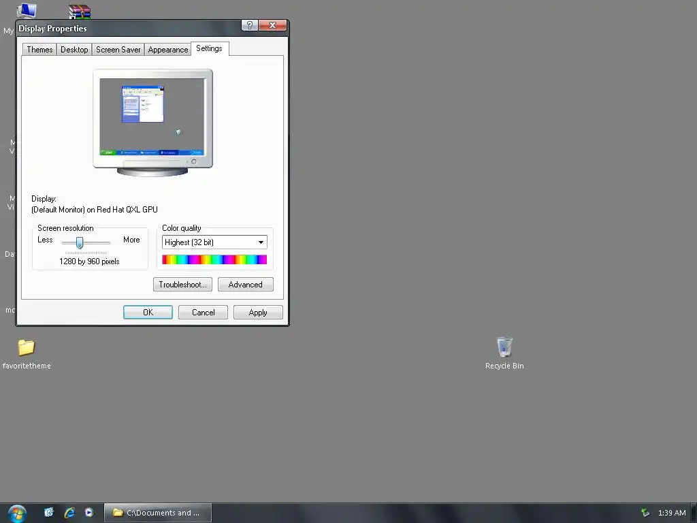Open the Start menu orb
The image size is (697, 523).
17,513
